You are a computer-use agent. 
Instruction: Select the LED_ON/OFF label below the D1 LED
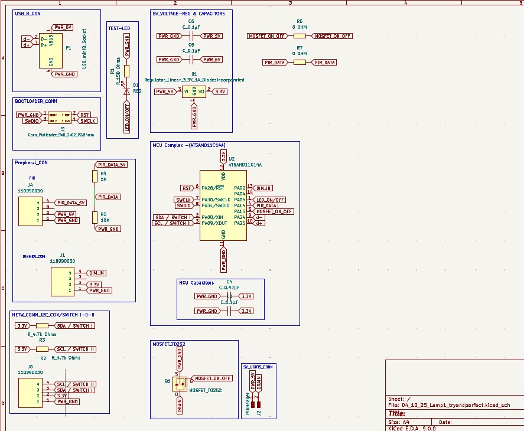tap(126, 117)
